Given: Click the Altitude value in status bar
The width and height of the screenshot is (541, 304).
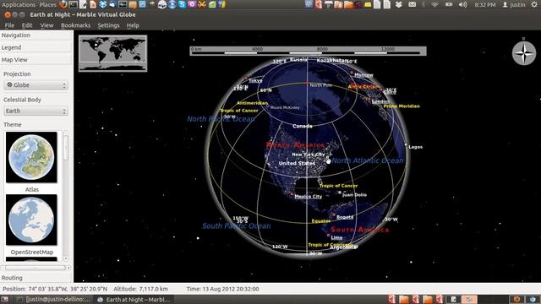Looking at the screenshot, I should pos(141,289).
